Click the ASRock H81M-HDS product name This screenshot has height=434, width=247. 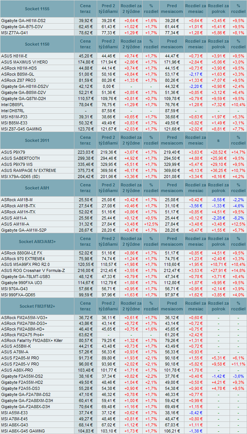coord(19,68)
